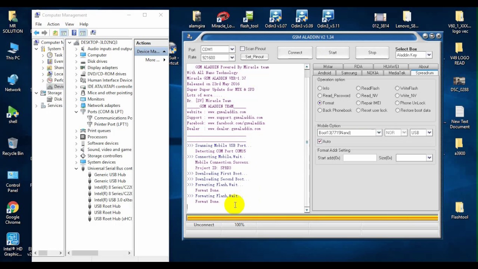
Task: Expand the Display adapters node
Action: (76, 68)
